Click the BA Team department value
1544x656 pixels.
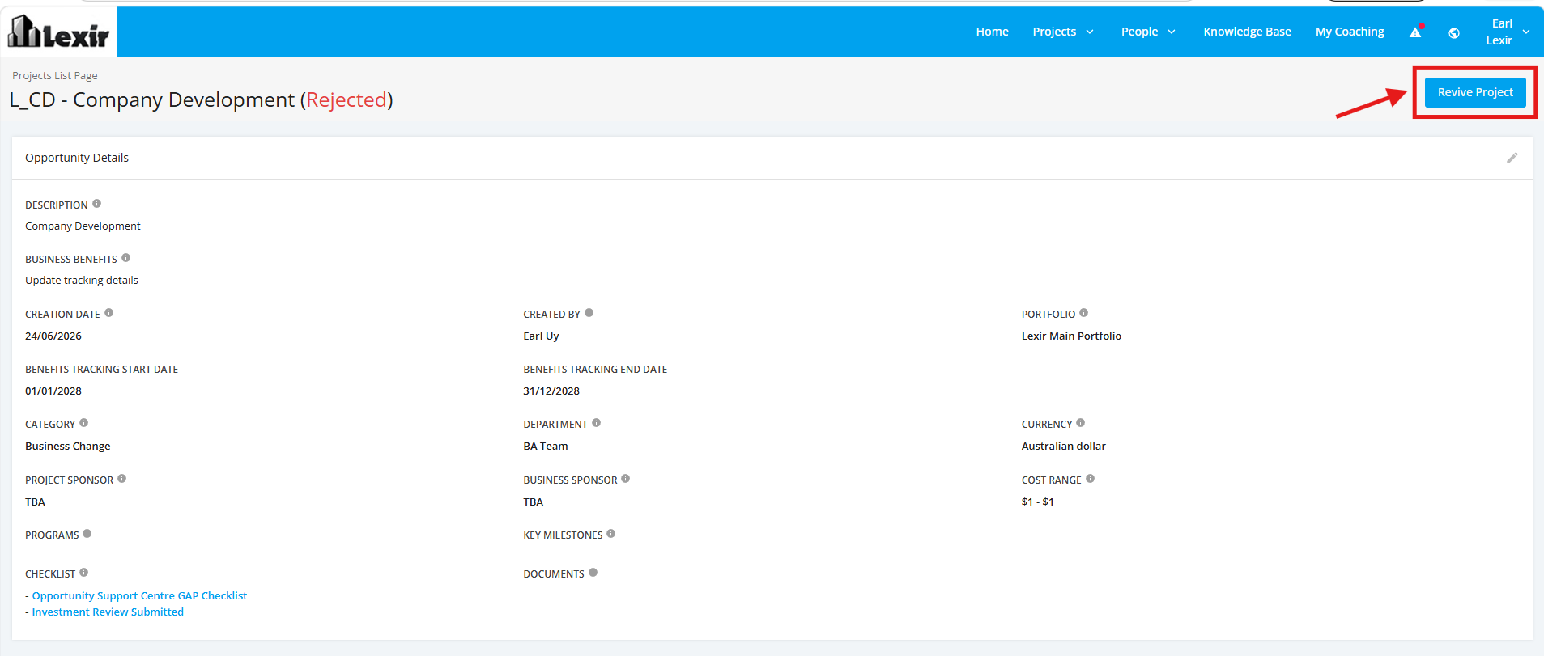pos(546,446)
